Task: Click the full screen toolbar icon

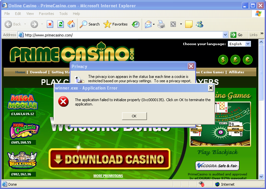Action: pos(173,24)
